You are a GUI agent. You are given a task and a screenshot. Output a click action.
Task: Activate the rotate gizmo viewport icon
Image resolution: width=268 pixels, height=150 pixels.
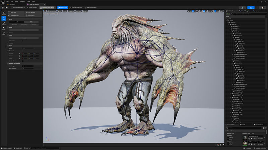coord(193,11)
